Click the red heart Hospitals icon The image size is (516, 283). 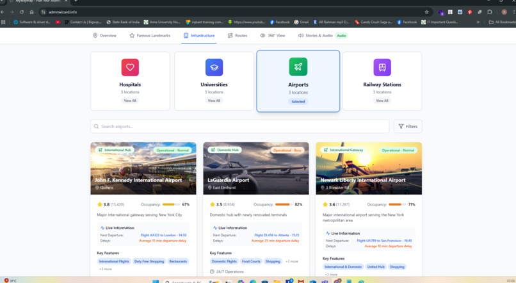[130, 67]
